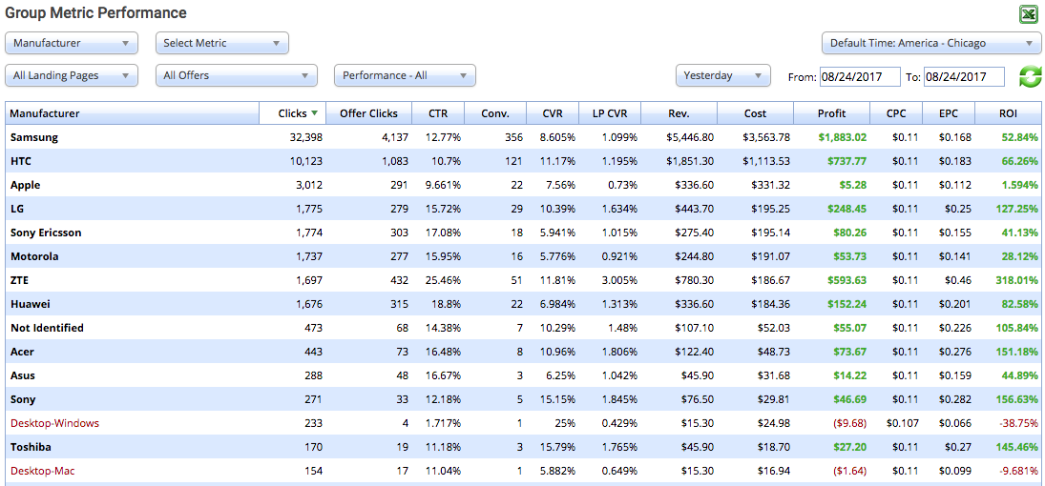Screen dimensions: 1045x486
Task: Click the Manufacturer column header
Action: pos(45,113)
